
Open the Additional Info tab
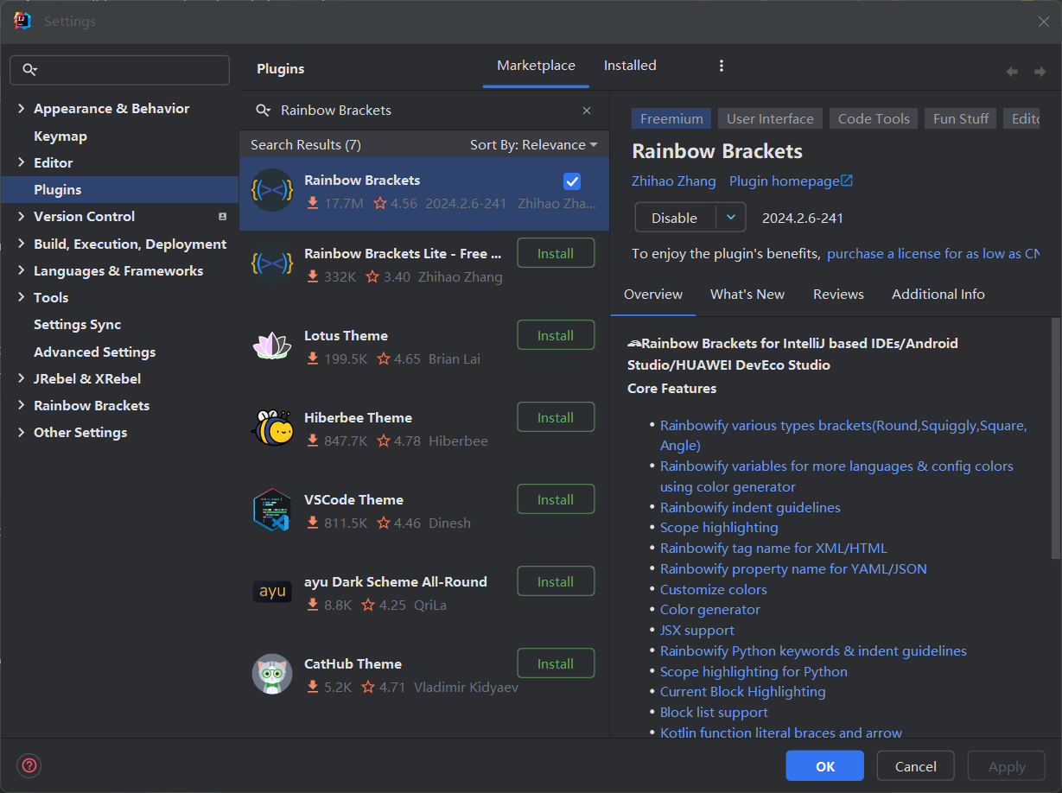pyautogui.click(x=938, y=295)
